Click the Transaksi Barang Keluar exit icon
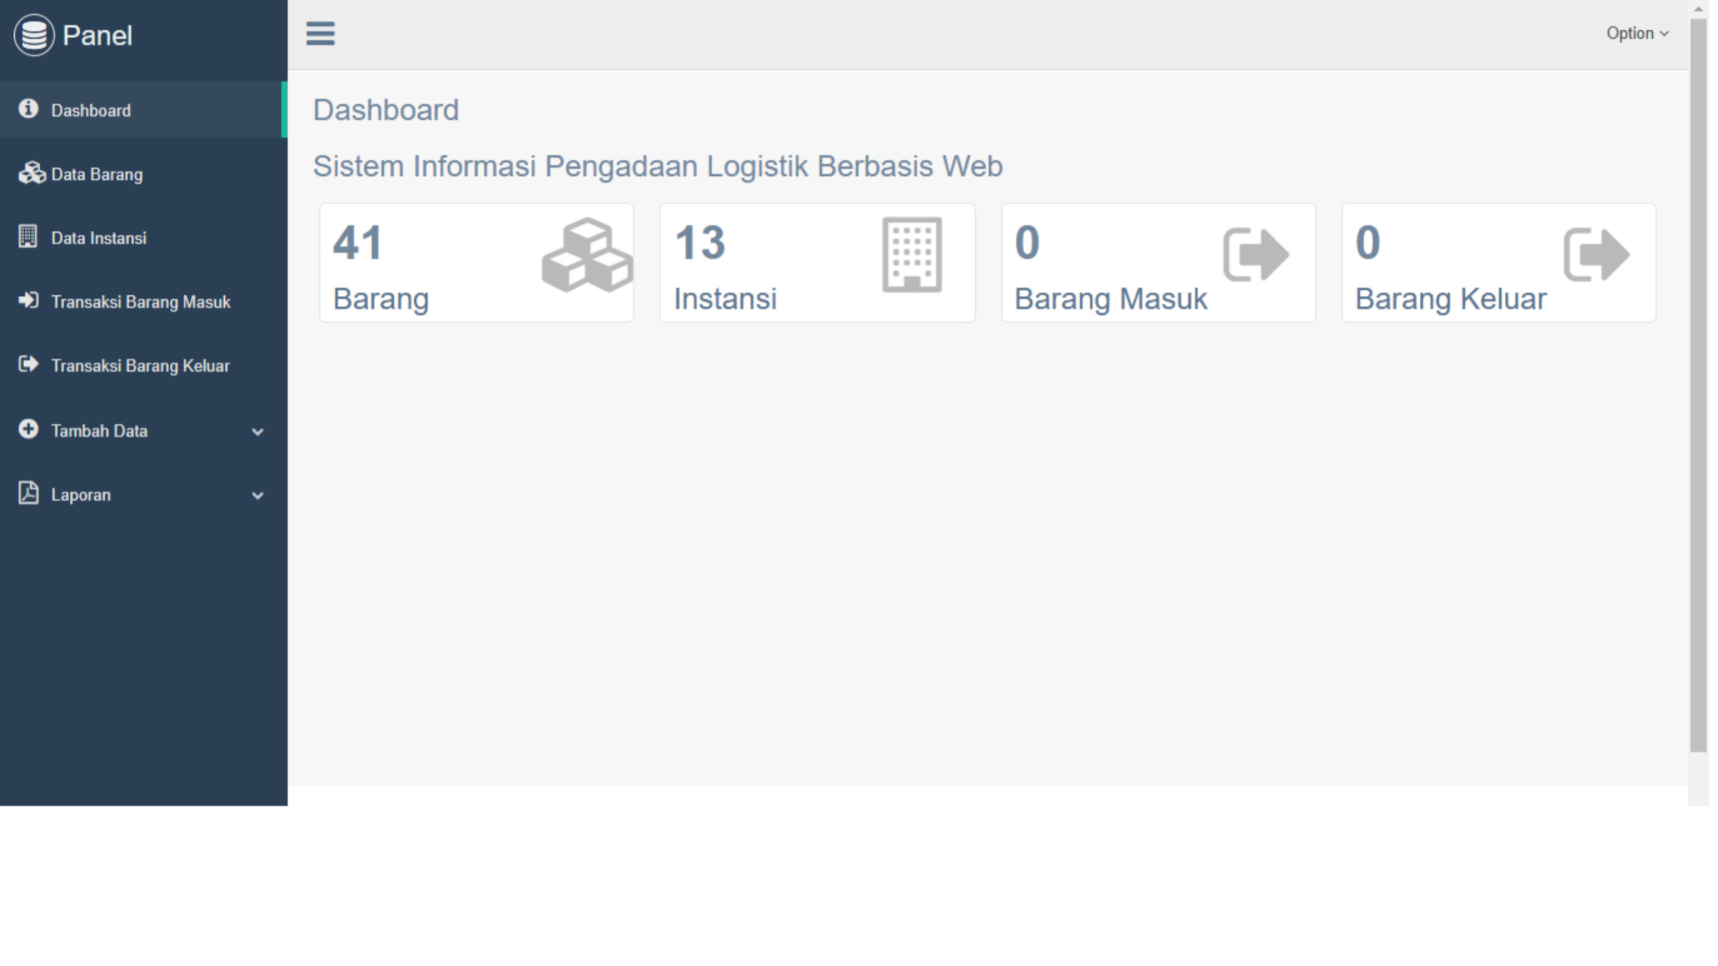1718x966 pixels. [x=28, y=364]
